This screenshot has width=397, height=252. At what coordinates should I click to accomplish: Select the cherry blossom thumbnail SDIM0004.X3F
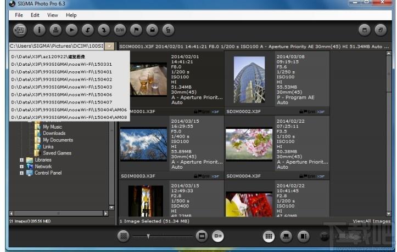coord(249,144)
